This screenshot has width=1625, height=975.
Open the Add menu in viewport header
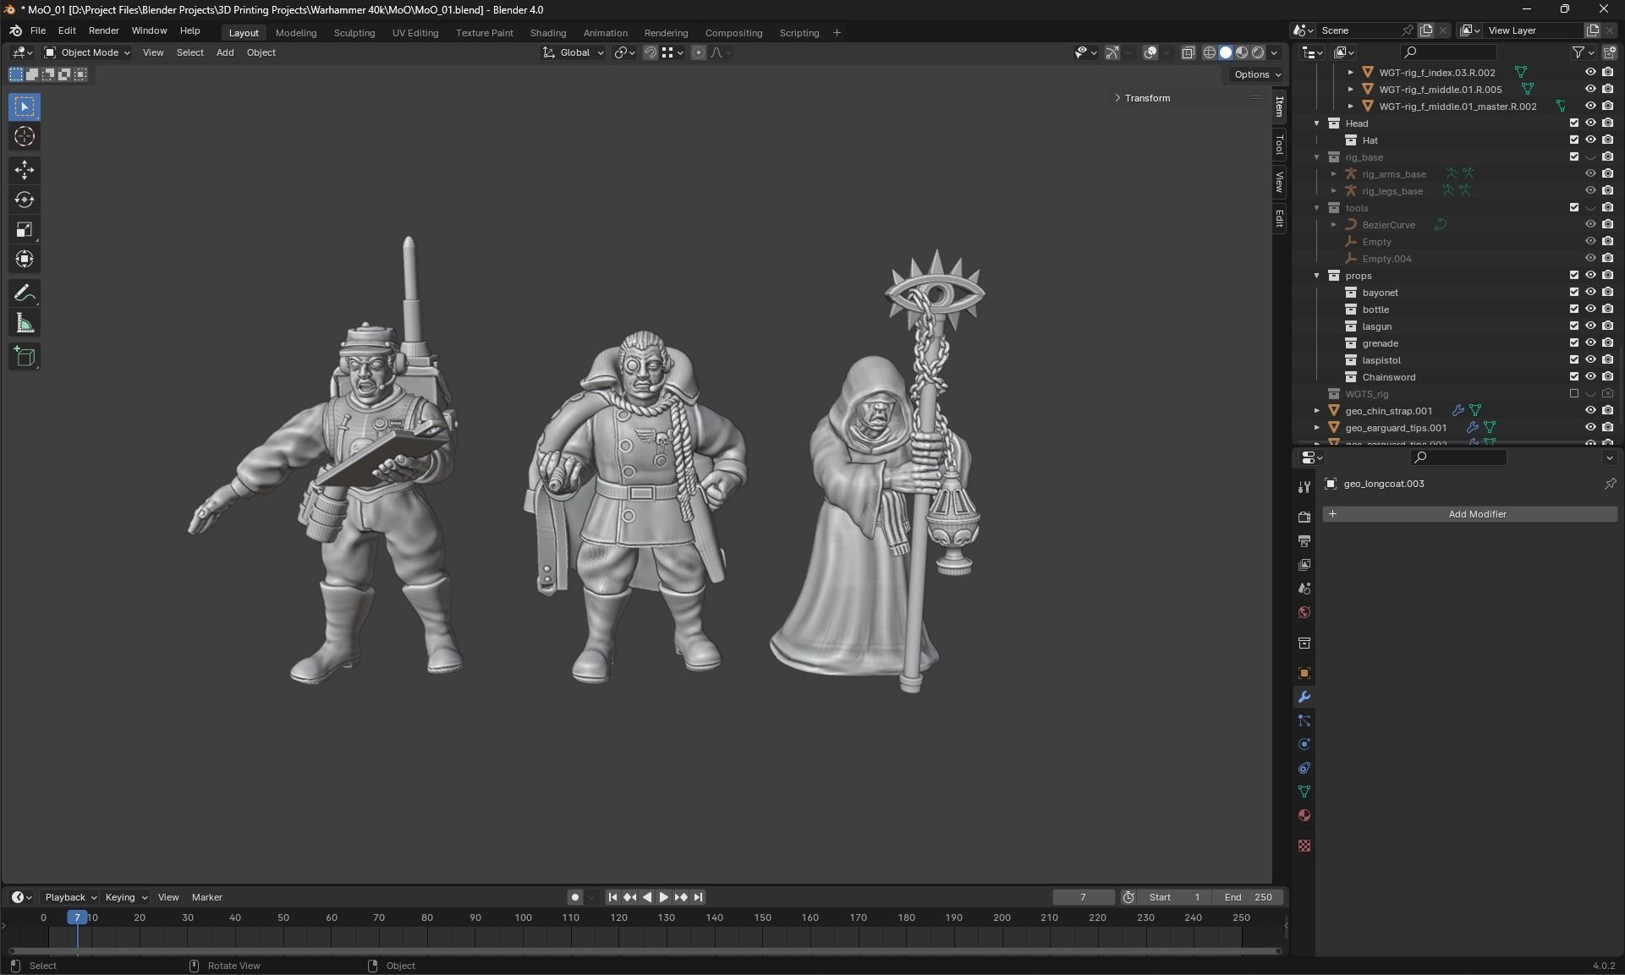(225, 52)
